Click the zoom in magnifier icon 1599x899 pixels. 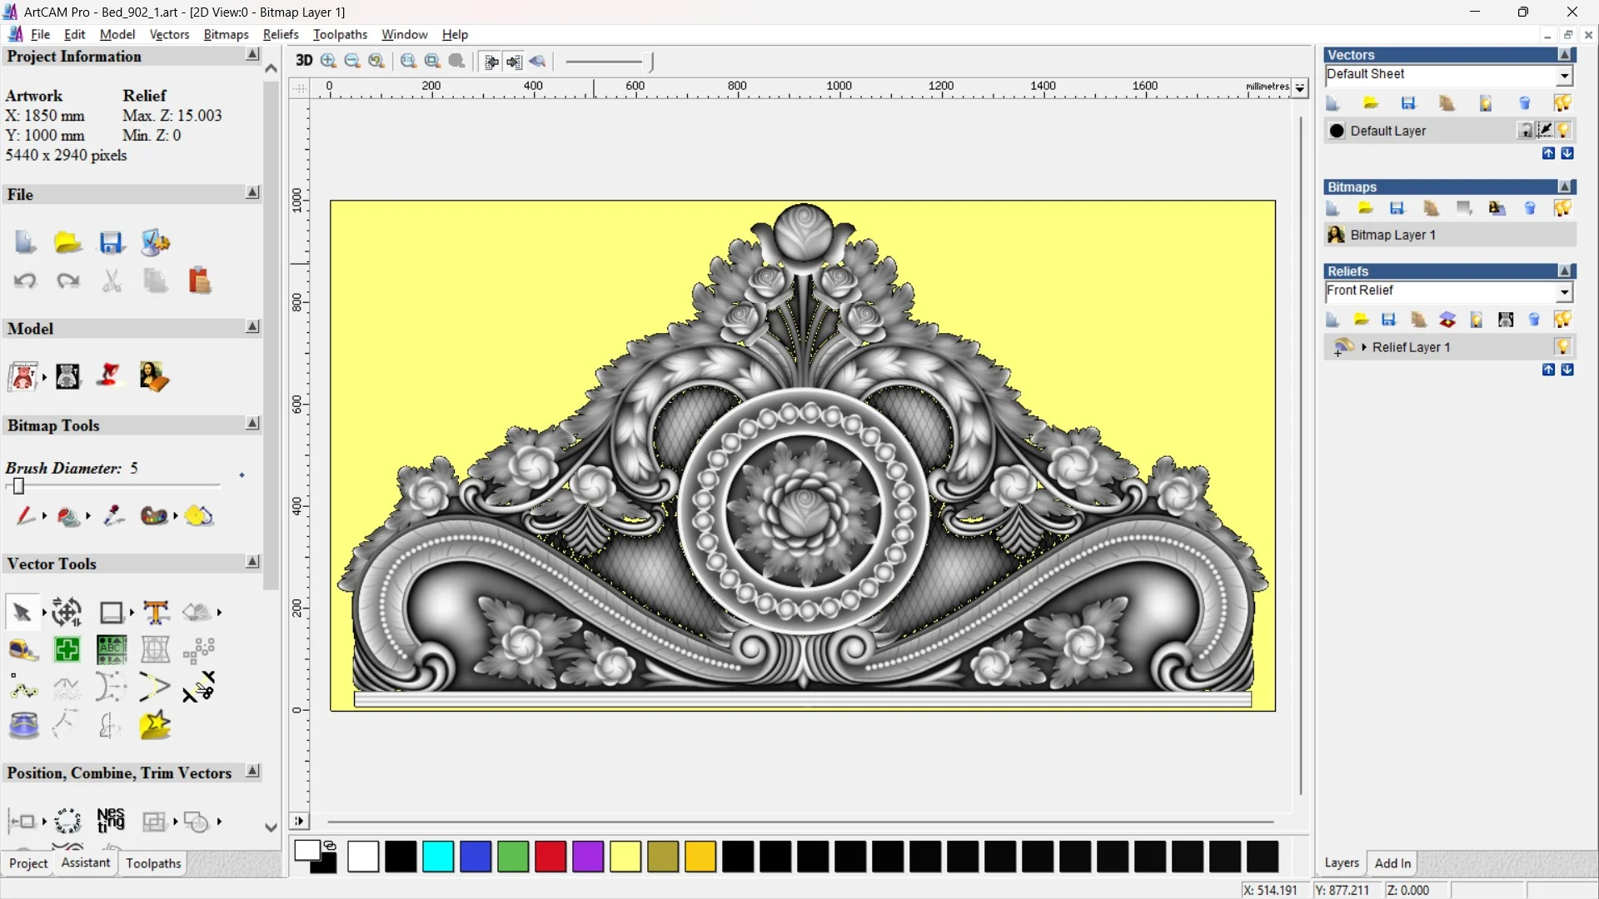coord(328,61)
